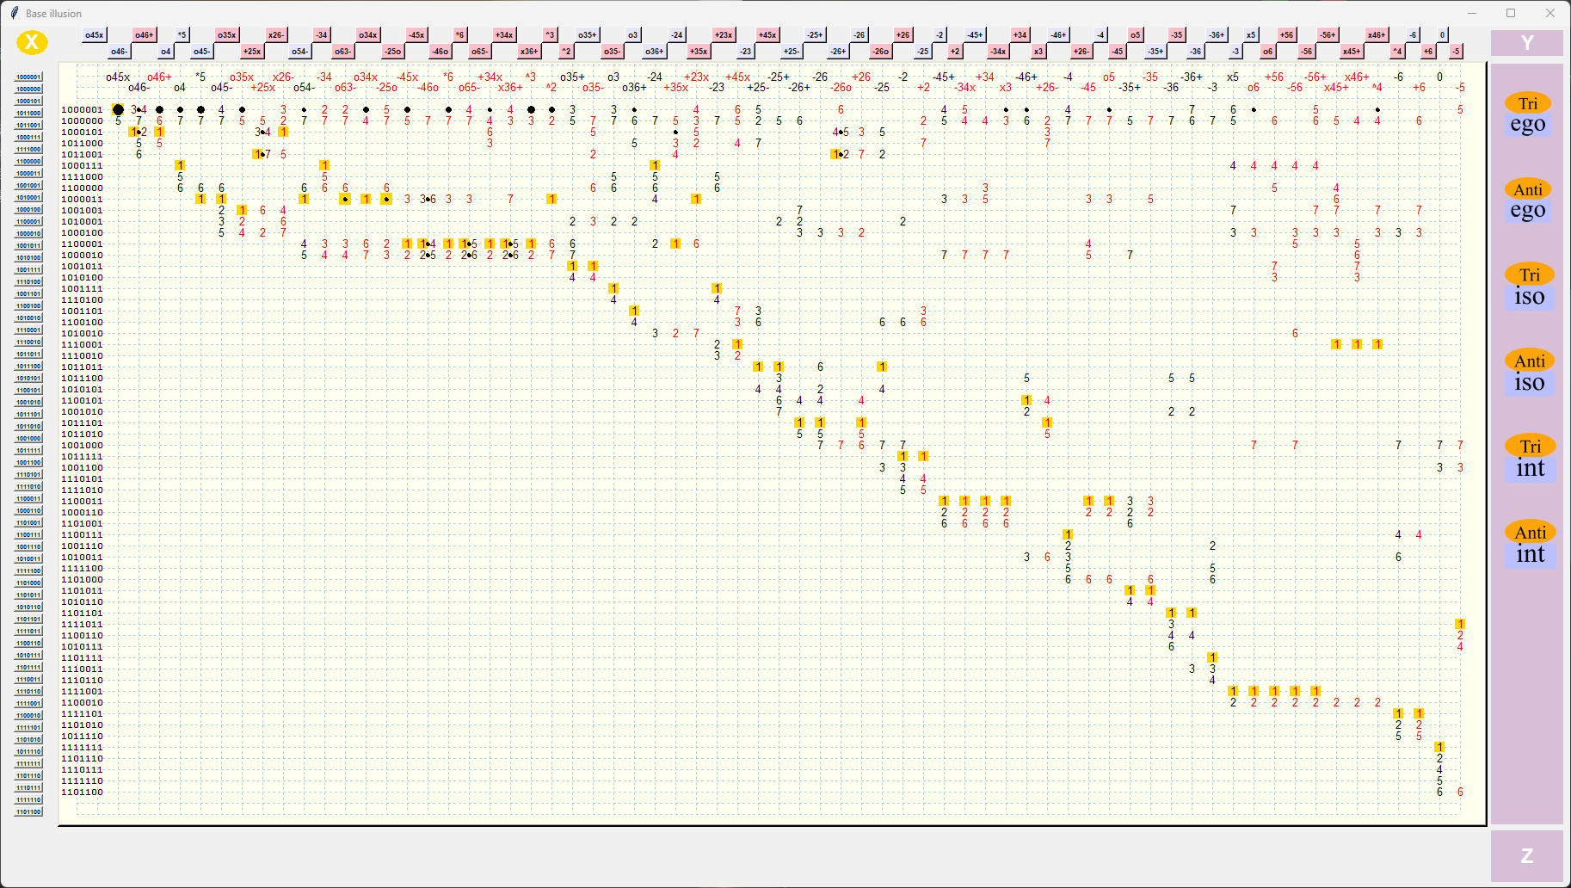Click the Y panel header
This screenshot has height=888, width=1571.
pyautogui.click(x=1527, y=41)
